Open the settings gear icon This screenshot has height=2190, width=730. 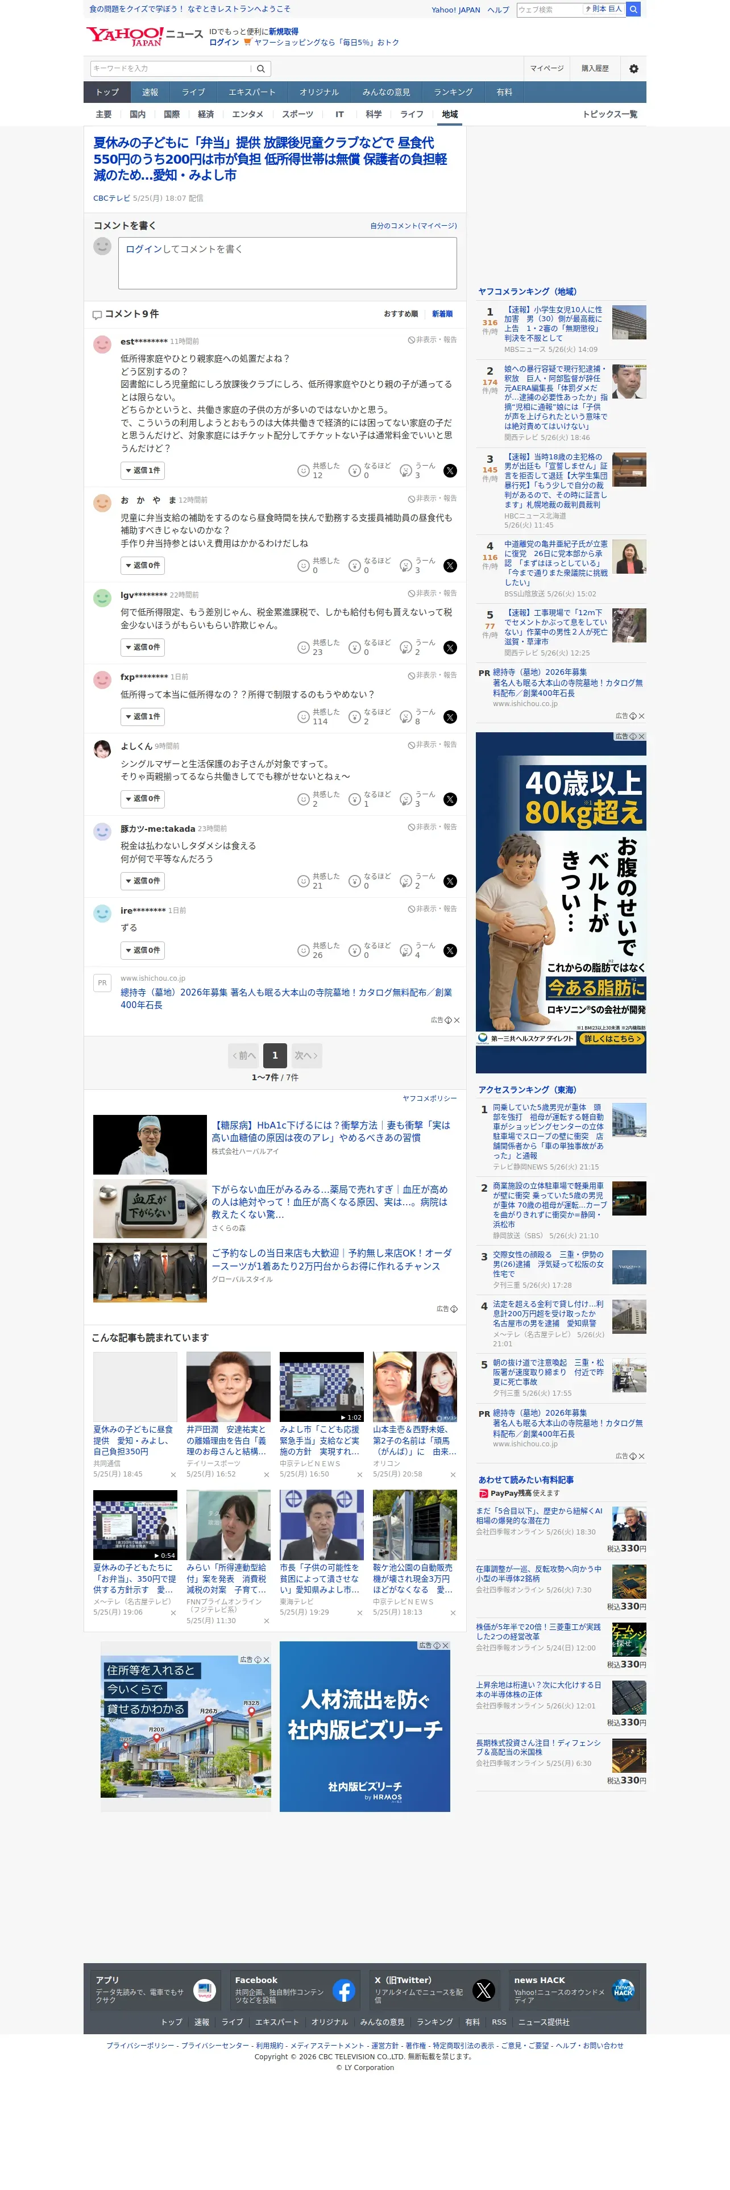pyautogui.click(x=633, y=69)
